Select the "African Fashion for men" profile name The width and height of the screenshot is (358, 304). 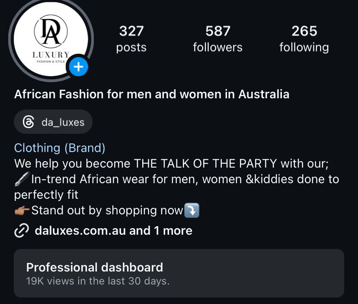tap(151, 94)
